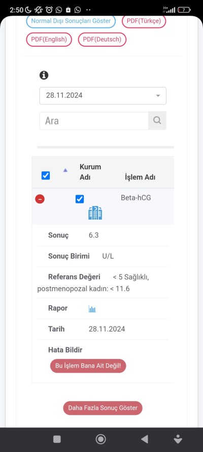The height and width of the screenshot is (452, 203).
Task: Tap the recent apps square button
Action: 57,439
